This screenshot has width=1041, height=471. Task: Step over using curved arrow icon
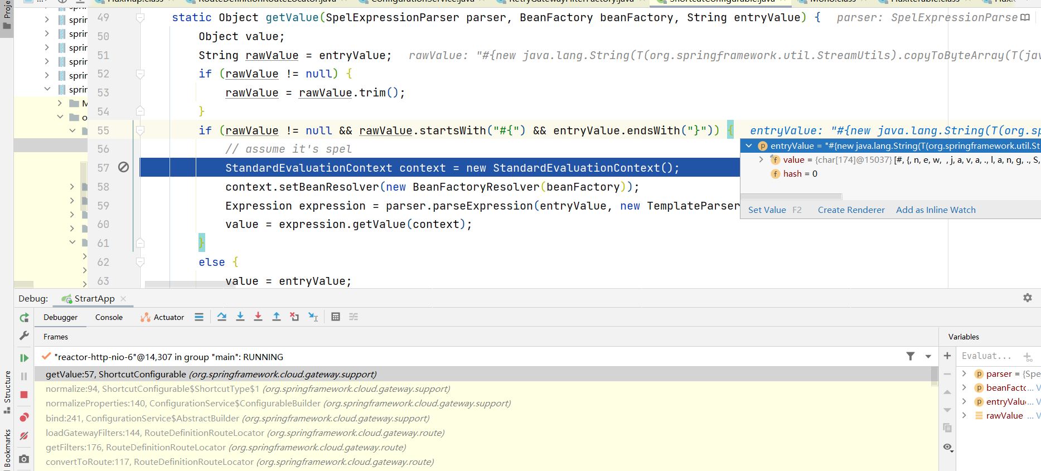coord(221,317)
